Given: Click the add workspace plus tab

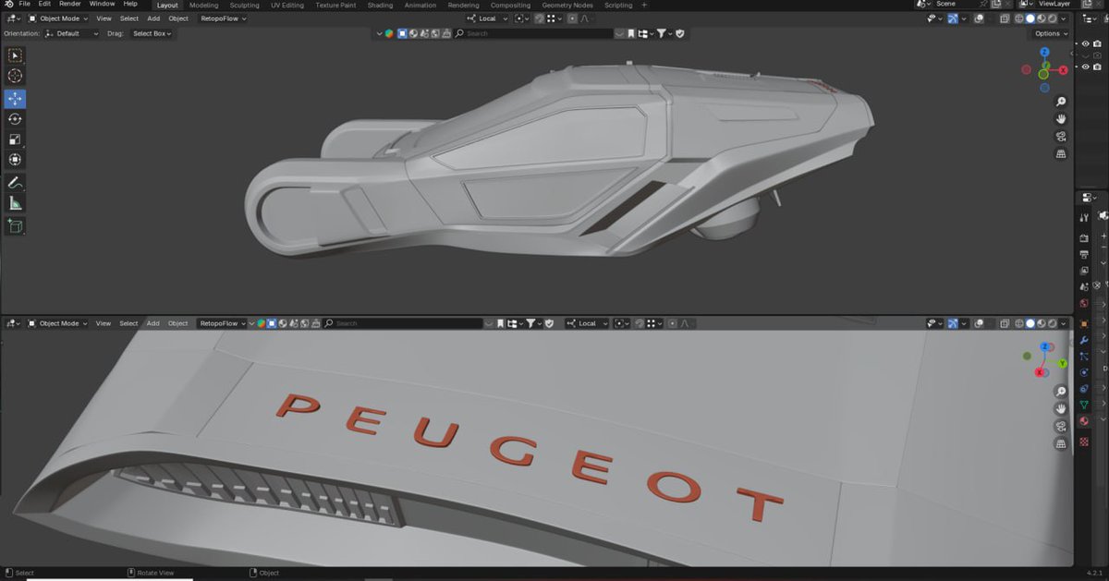Looking at the screenshot, I should [644, 5].
